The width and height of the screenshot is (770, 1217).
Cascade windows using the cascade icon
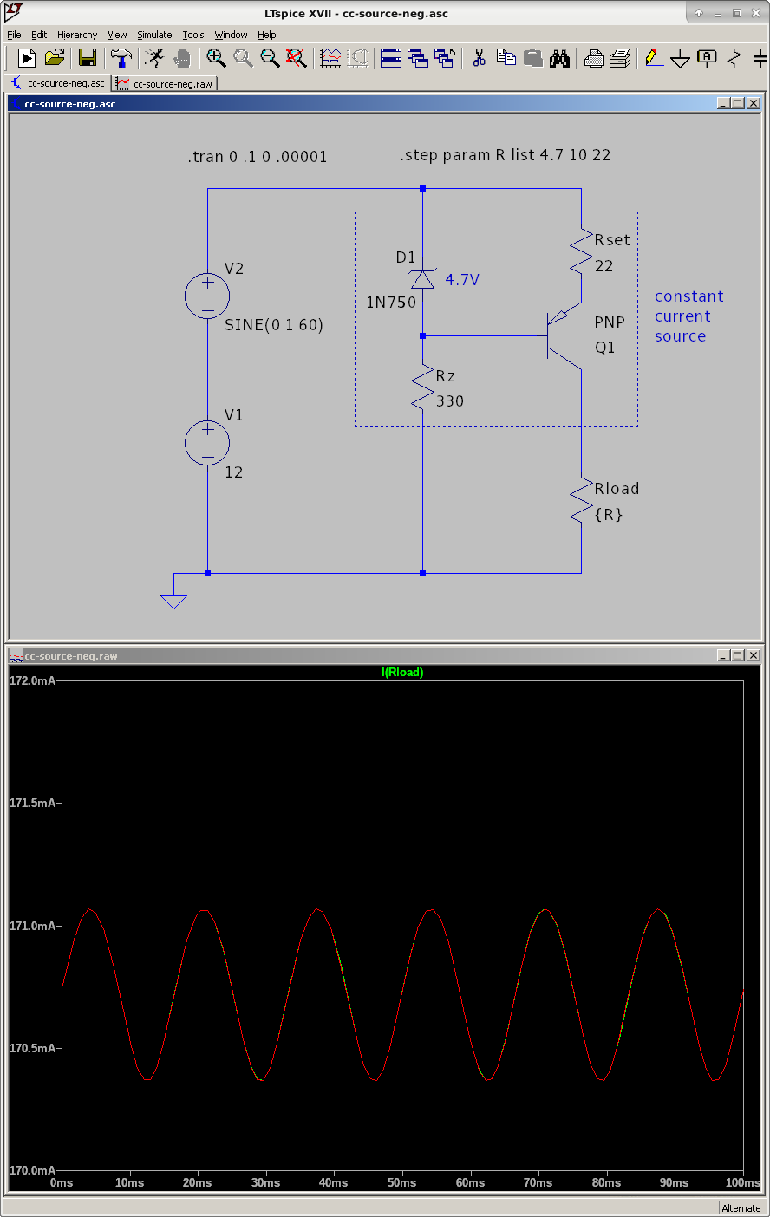[418, 58]
